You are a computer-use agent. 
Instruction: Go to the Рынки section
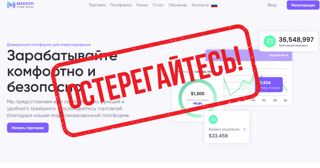[142, 5]
